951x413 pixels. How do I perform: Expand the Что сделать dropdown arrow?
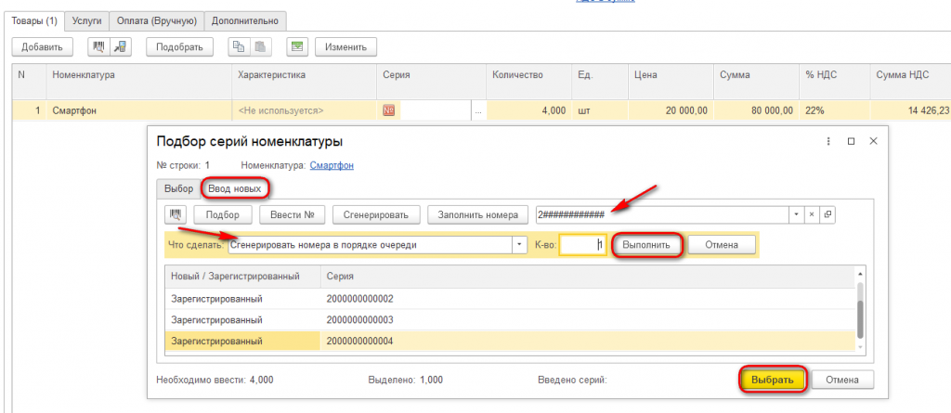519,245
